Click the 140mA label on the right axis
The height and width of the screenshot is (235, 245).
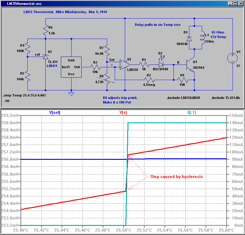pyautogui.click(x=236, y=123)
